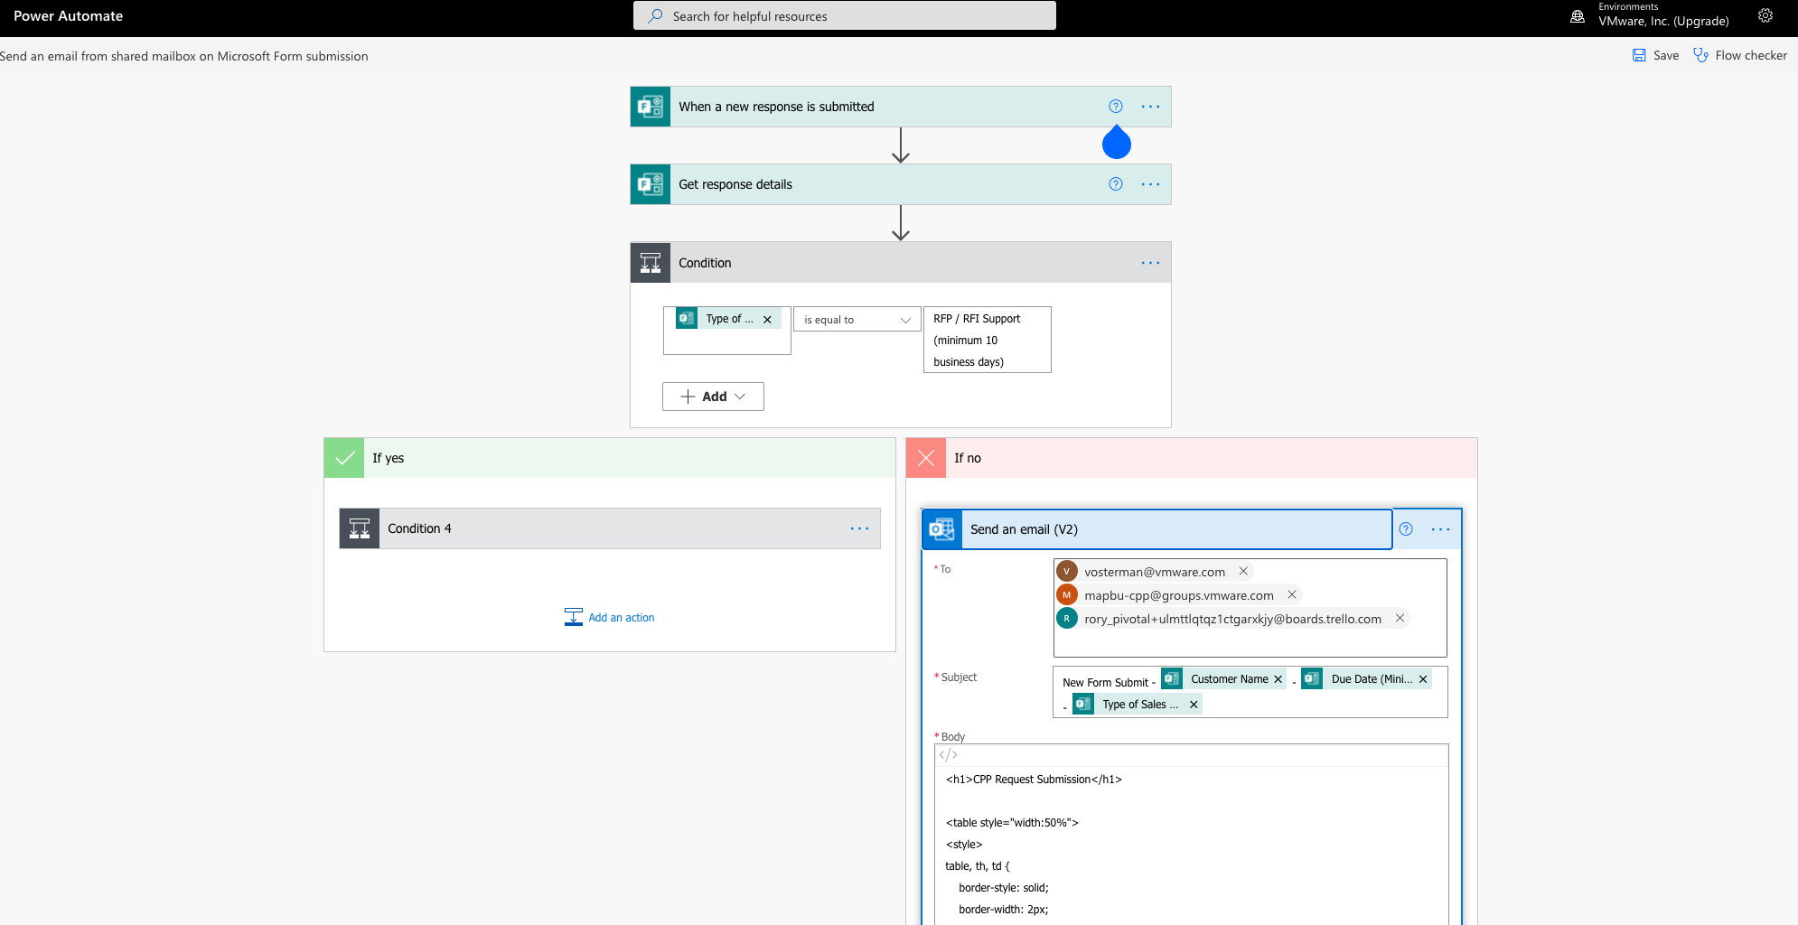Open help for 'When a new response is submitted'
1798x925 pixels.
click(1116, 107)
